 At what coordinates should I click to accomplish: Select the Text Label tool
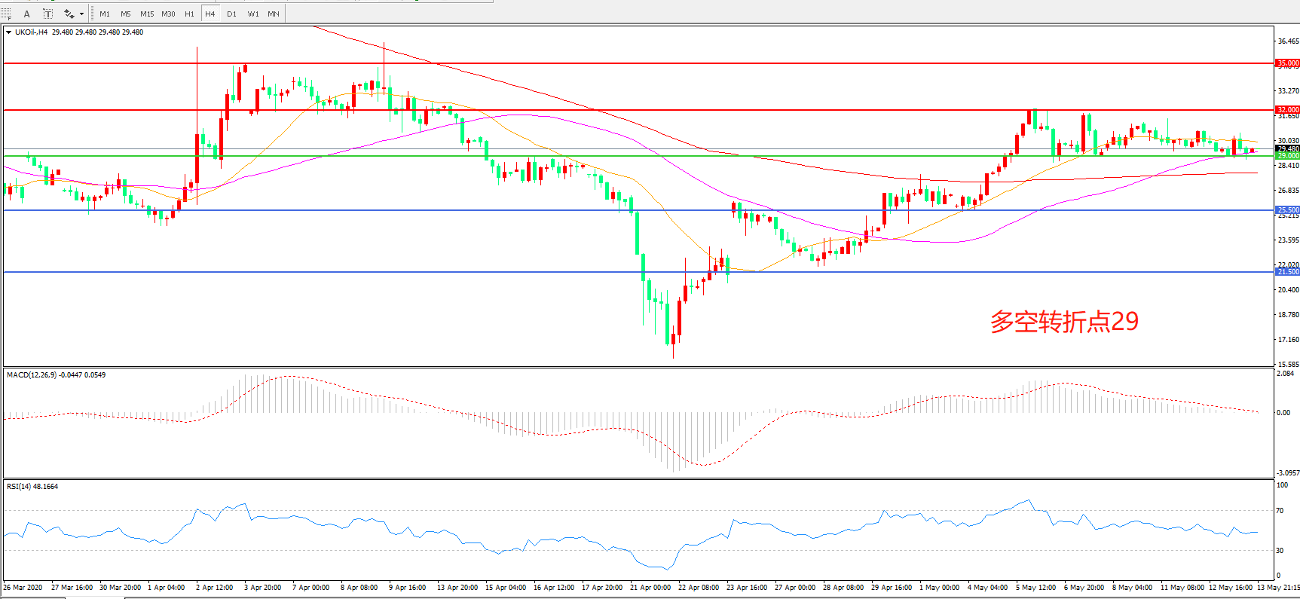(x=47, y=14)
